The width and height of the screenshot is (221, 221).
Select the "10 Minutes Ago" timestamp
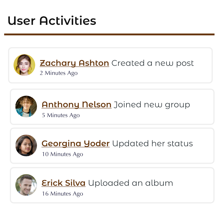(x=62, y=154)
